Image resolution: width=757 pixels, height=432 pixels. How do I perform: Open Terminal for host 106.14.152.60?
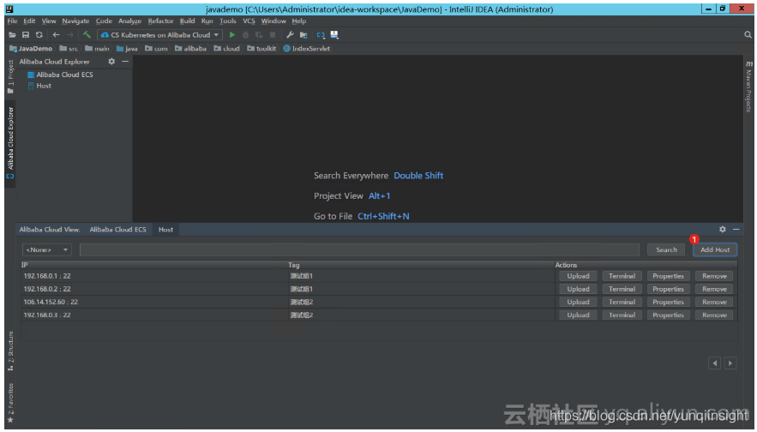click(x=622, y=303)
